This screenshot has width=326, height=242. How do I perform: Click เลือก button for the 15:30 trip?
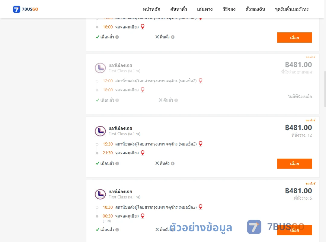point(294,164)
